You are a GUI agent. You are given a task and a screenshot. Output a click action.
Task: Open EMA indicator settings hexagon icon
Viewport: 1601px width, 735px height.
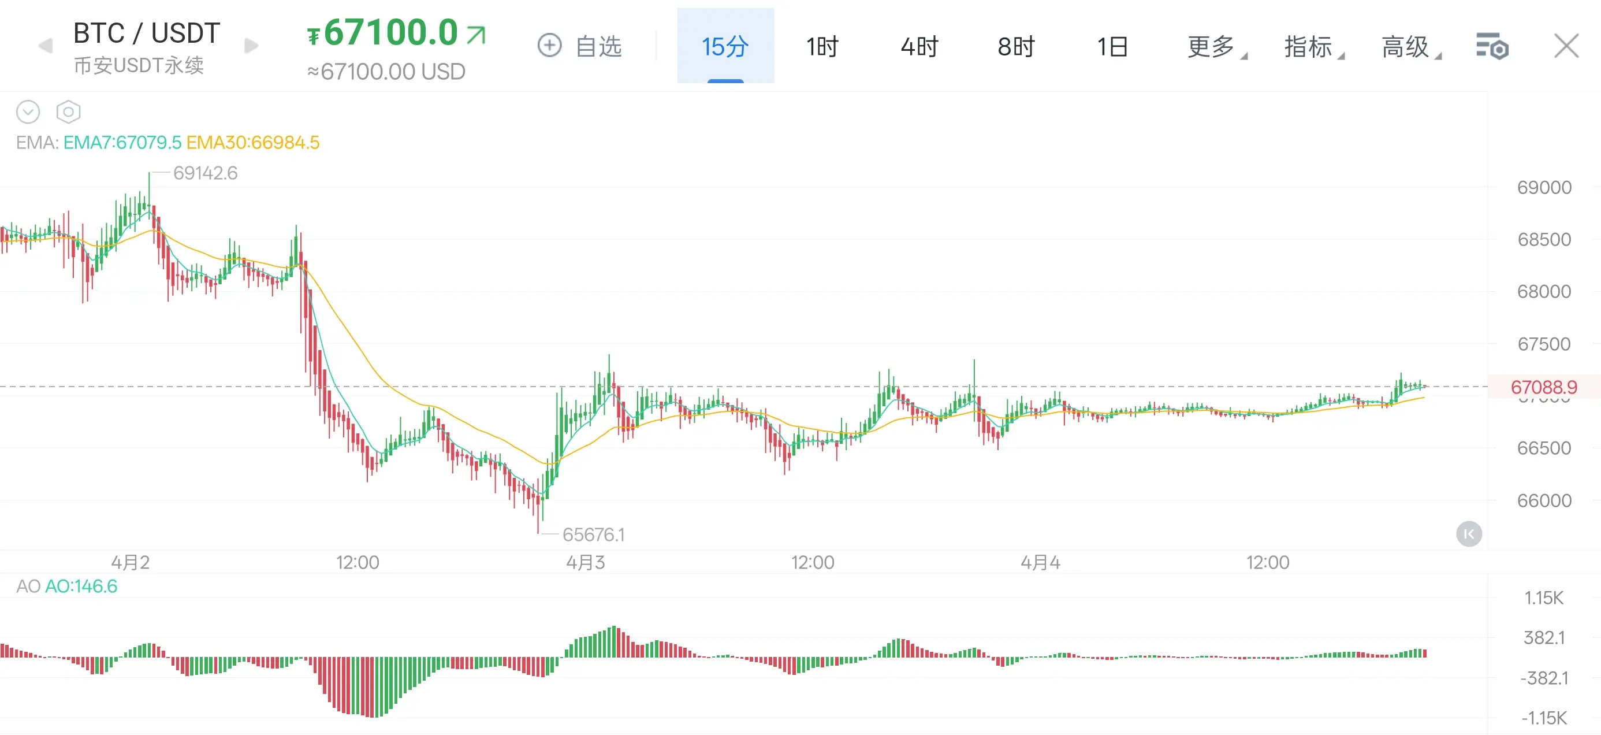[x=68, y=112]
